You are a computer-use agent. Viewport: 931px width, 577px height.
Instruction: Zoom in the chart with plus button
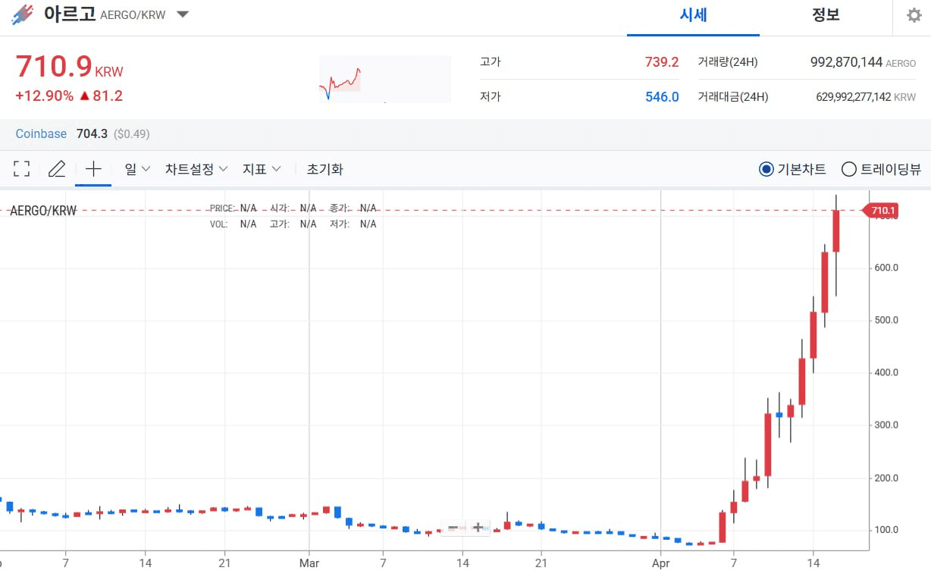coord(478,528)
